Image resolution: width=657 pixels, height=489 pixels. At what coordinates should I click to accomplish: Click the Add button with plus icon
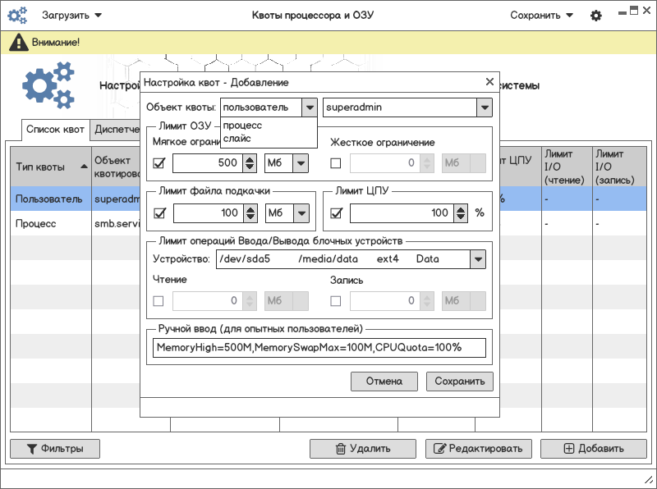click(x=593, y=449)
